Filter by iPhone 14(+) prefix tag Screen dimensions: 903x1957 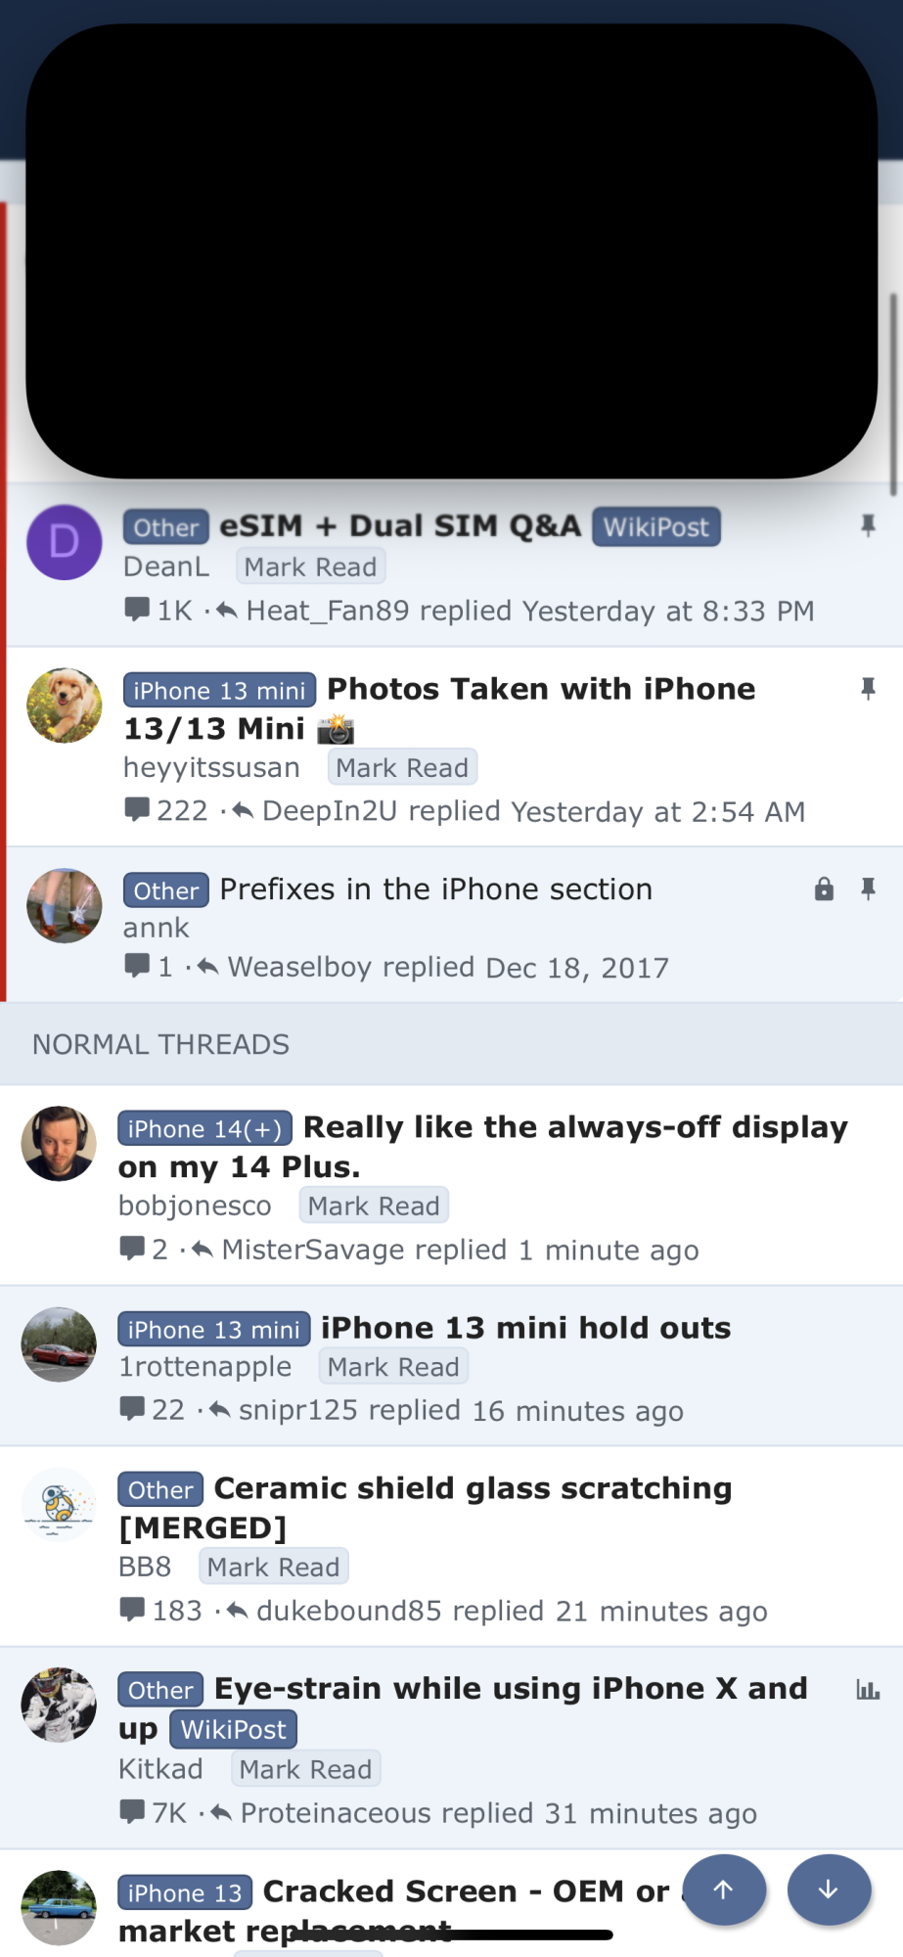point(205,1128)
